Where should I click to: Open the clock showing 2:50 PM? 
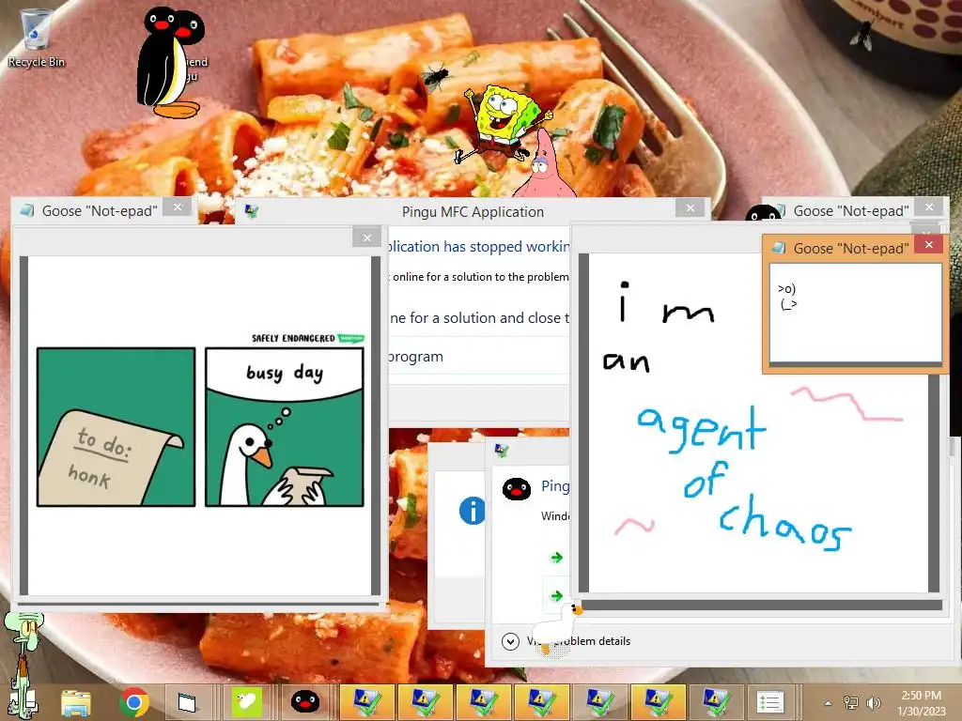coord(922,702)
